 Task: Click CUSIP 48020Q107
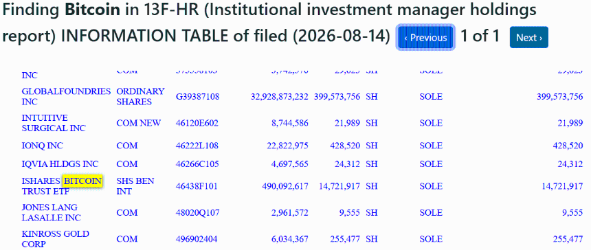point(197,213)
